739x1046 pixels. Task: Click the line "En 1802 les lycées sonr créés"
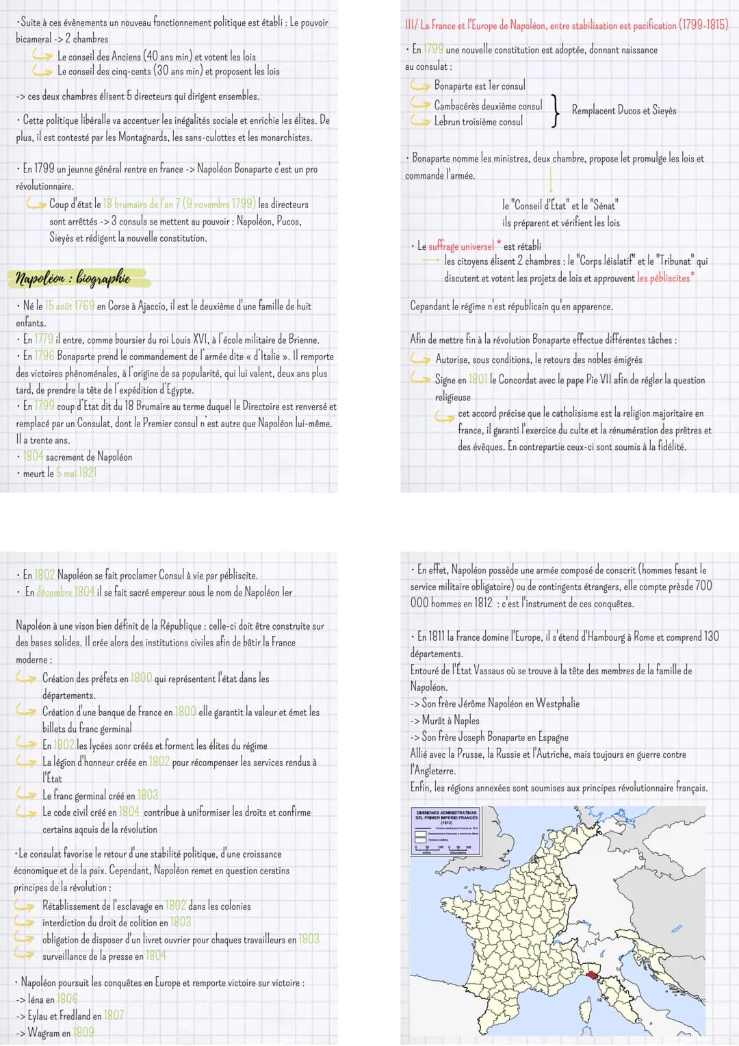point(155,745)
